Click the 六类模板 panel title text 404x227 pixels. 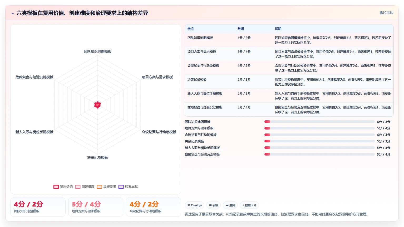pyautogui.click(x=82, y=13)
